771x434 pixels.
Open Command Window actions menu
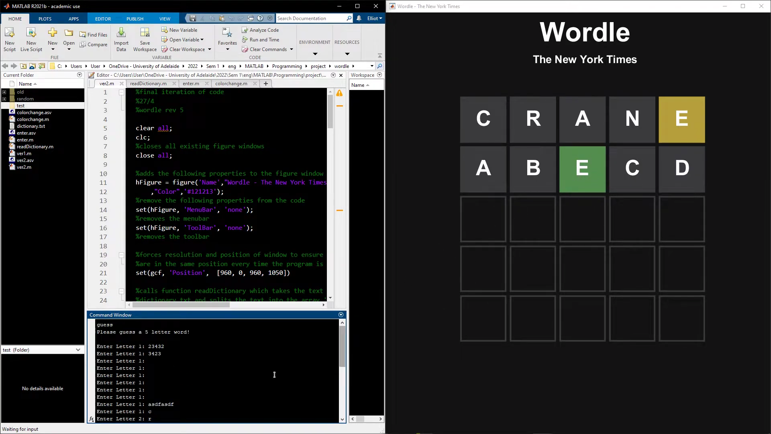(x=341, y=315)
